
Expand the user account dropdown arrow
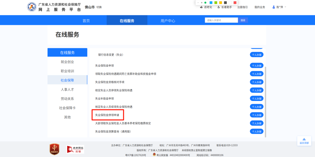click(285, 7)
